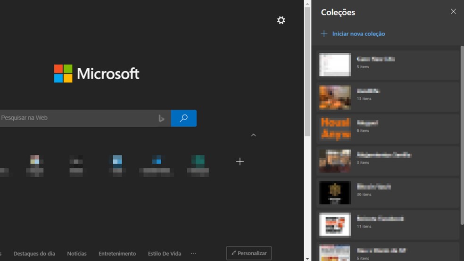Switch to the Notícias tab
464x261 pixels.
(x=77, y=253)
